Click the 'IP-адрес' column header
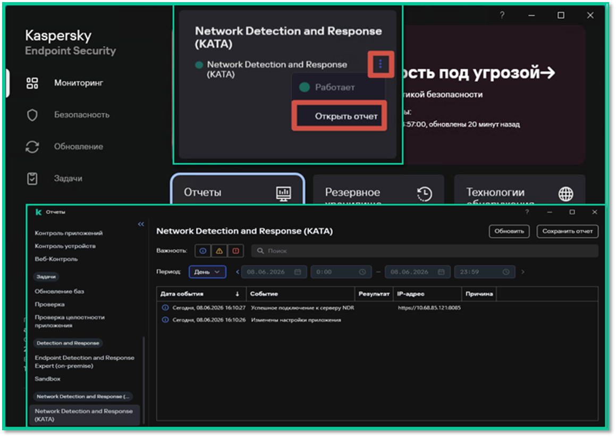This screenshot has height=437, width=616. pyautogui.click(x=427, y=293)
